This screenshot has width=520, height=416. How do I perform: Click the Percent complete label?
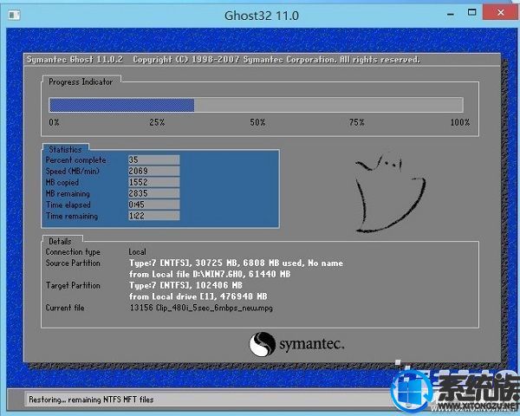tap(75, 159)
